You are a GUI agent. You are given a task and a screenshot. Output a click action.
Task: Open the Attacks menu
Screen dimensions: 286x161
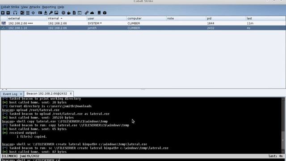[x=35, y=7]
